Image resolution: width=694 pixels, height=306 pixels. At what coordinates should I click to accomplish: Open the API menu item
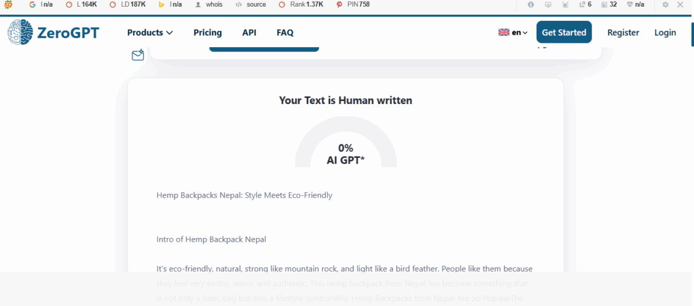[249, 32]
